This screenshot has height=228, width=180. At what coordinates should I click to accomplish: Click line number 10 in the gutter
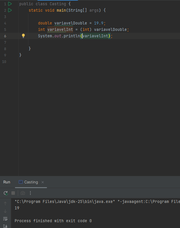4,62
